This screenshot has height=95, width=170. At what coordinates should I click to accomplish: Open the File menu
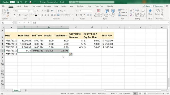3,6
